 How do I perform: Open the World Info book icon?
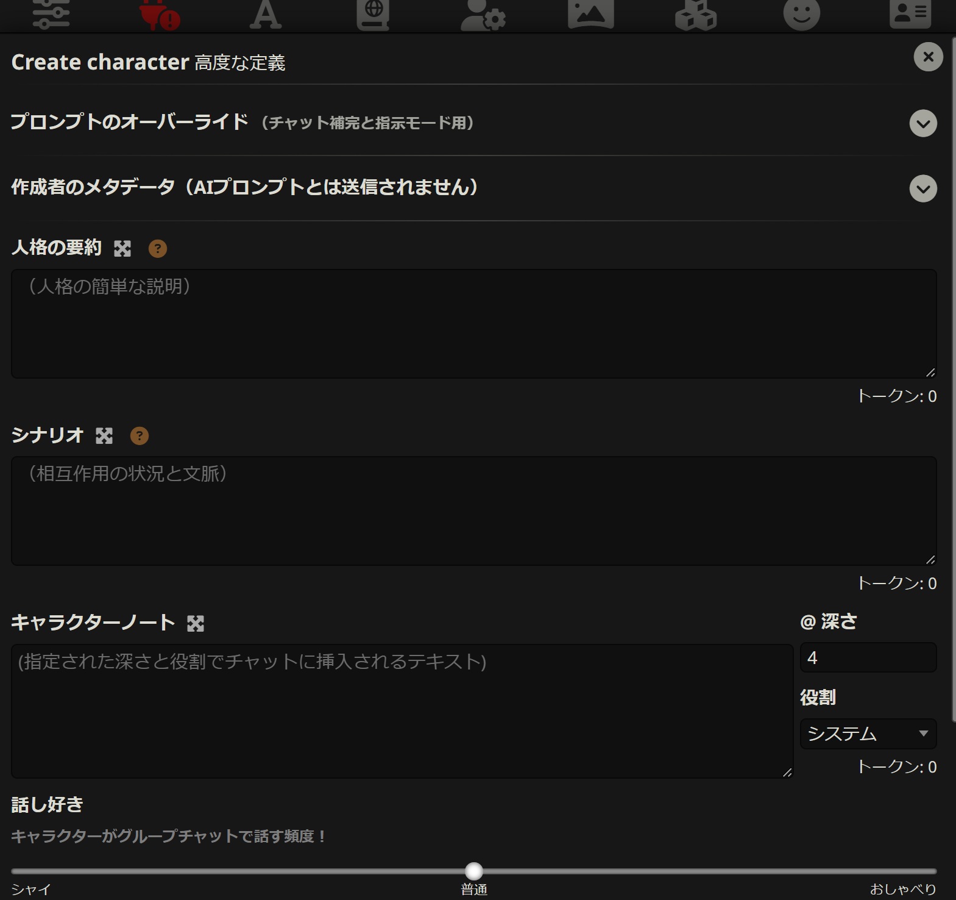tap(373, 15)
